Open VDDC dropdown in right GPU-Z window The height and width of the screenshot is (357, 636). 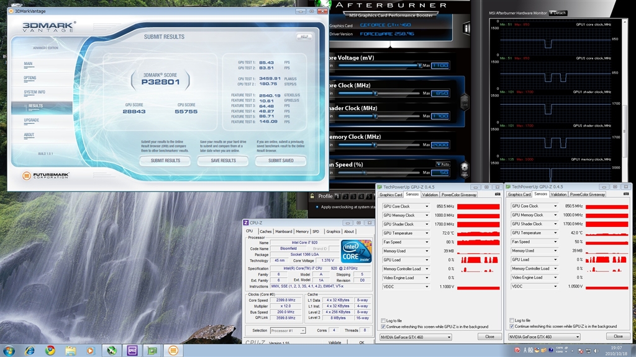pos(555,286)
